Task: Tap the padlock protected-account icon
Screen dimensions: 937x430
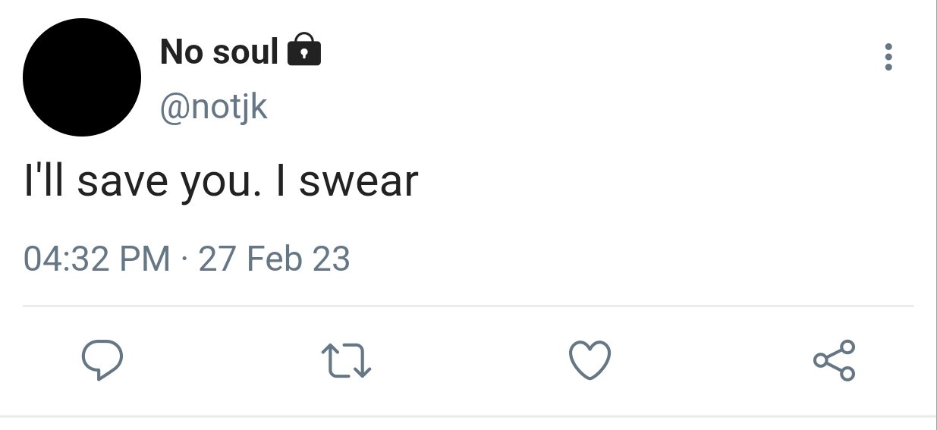Action: click(x=305, y=51)
